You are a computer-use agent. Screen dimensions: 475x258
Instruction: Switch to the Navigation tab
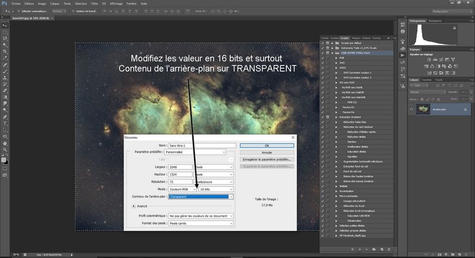[435, 21]
